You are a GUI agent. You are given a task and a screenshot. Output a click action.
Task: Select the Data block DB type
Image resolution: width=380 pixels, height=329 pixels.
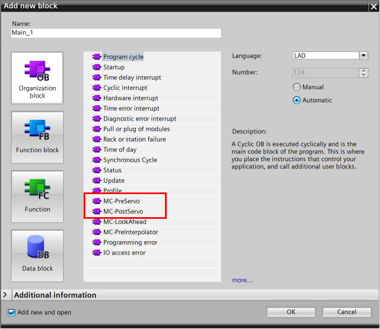(37, 256)
